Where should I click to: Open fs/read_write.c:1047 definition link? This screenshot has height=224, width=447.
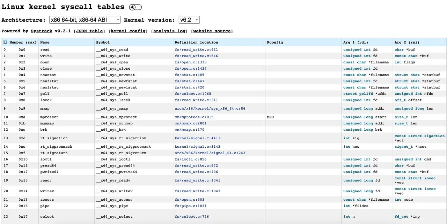point(198,191)
